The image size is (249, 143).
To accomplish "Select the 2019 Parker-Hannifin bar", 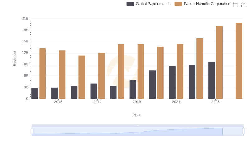I will coord(141,71).
